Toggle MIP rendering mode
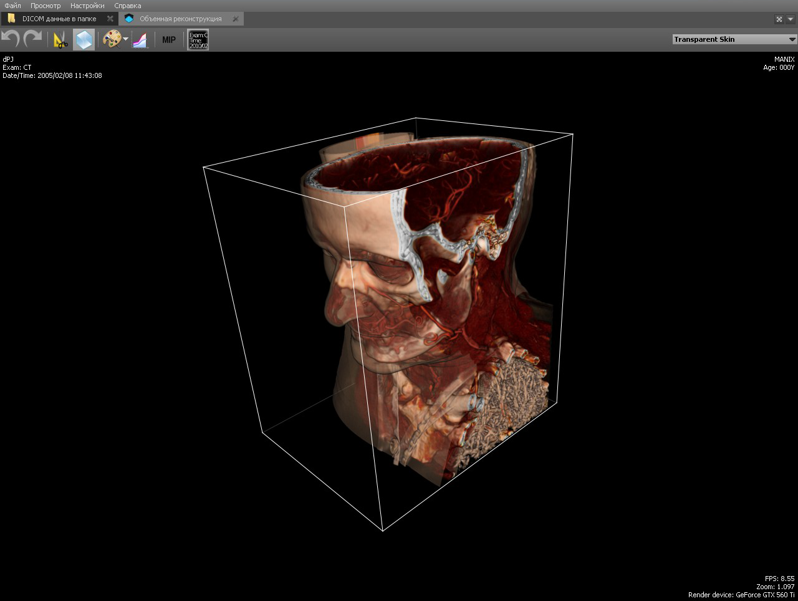 point(169,40)
